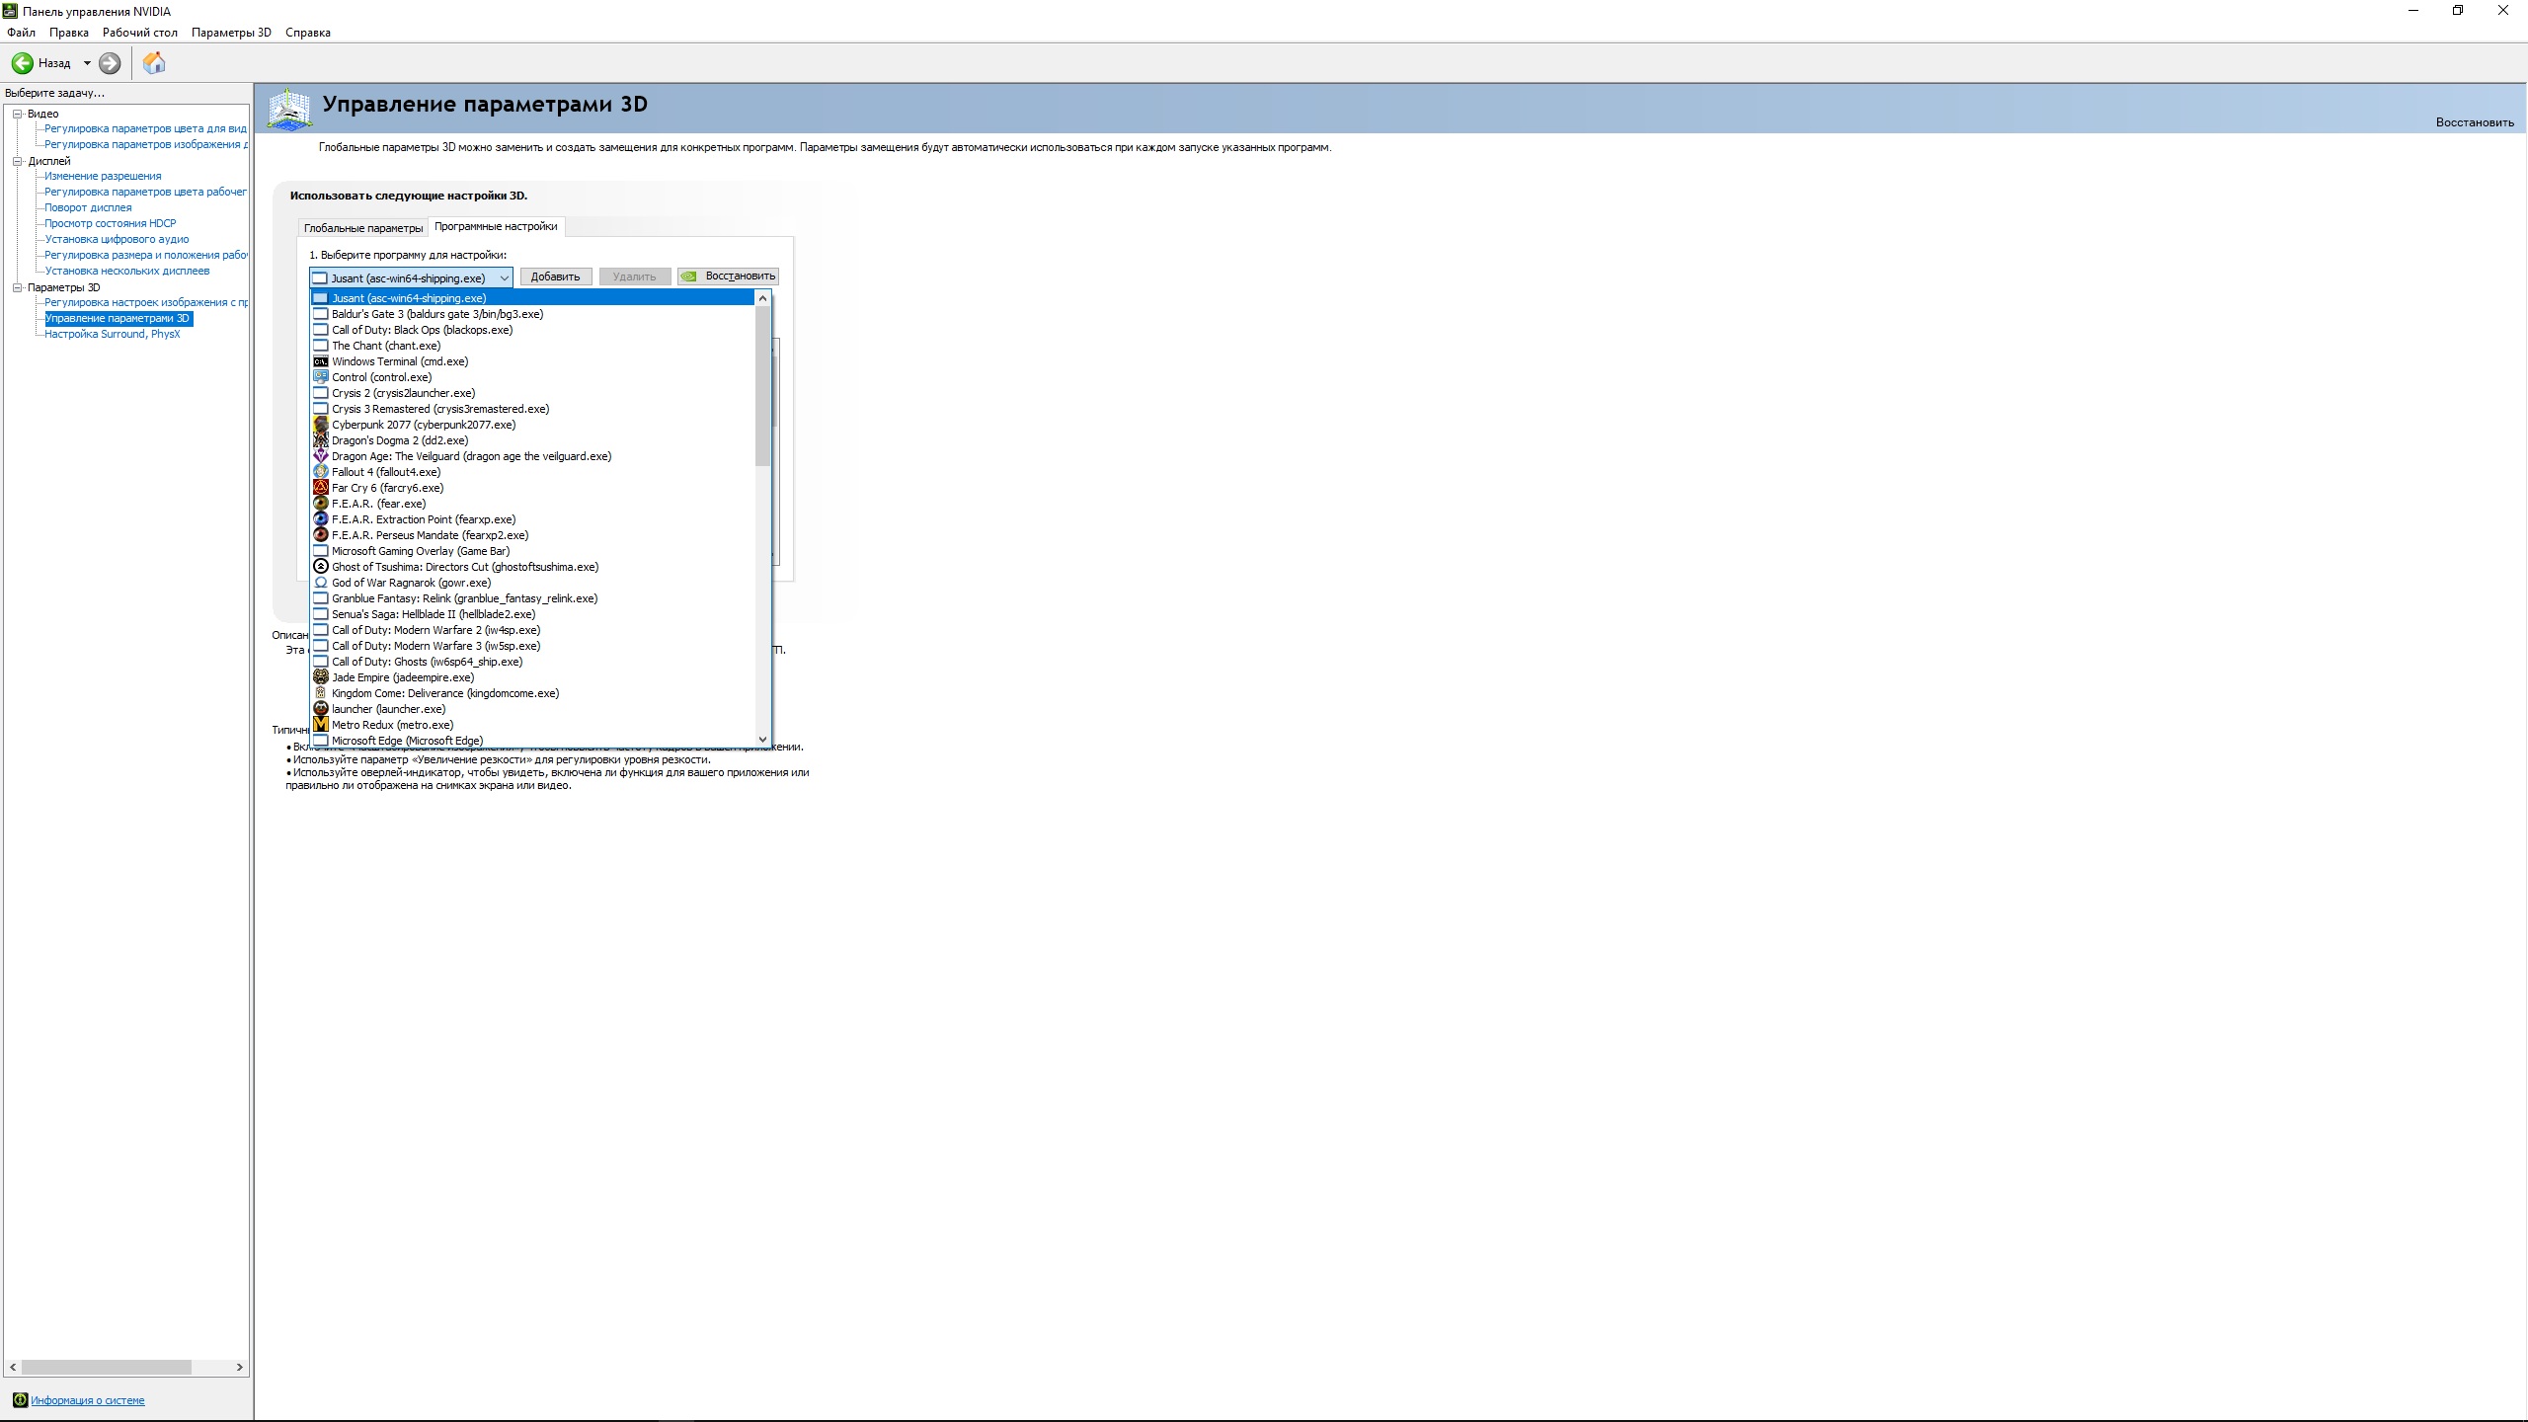Click system information icon at bottom left

(x=20, y=1400)
